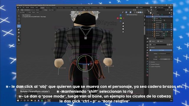Viewport: 189px width, 106px height.
Task: Select the Move tool in toolbar
Action: point(19,23)
